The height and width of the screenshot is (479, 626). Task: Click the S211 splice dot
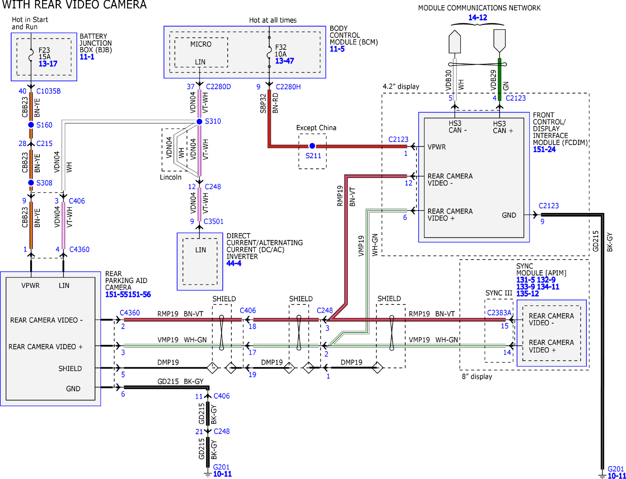click(x=312, y=146)
